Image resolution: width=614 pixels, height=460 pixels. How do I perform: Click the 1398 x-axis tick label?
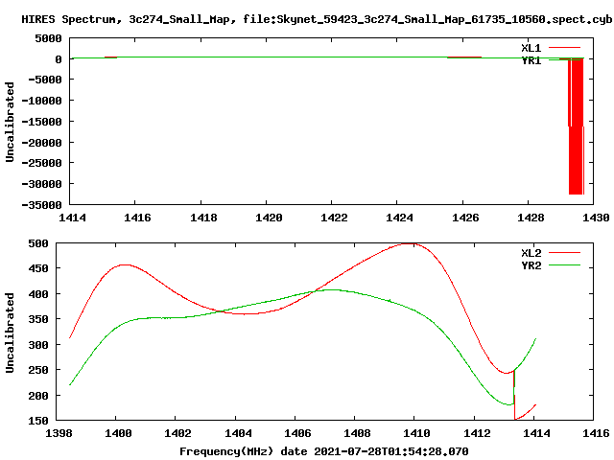(59, 433)
